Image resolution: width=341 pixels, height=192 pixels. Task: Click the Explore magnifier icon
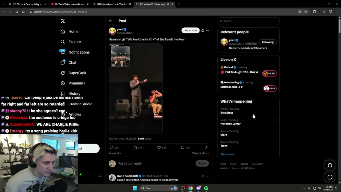pyautogui.click(x=63, y=42)
